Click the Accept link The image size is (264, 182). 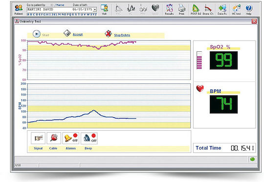point(78,35)
